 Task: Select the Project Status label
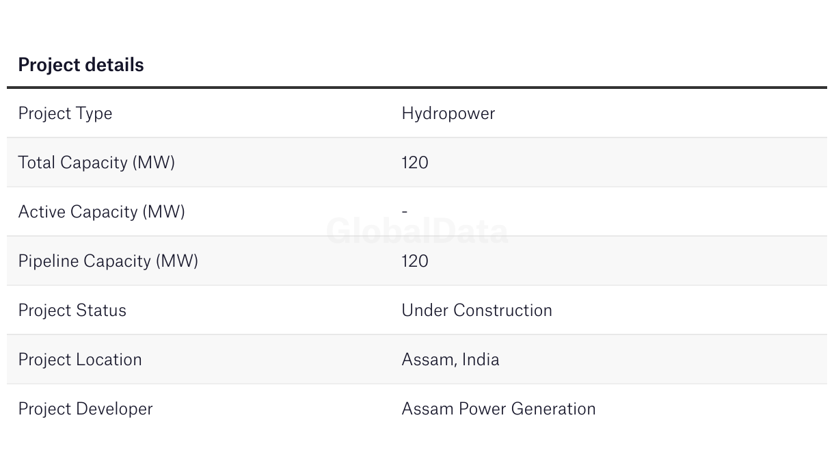[72, 311]
